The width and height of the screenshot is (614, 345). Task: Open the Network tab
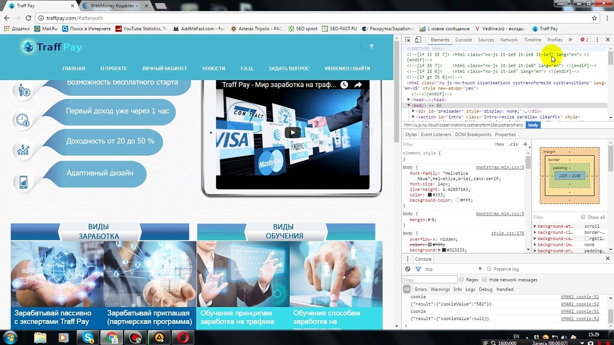point(509,40)
